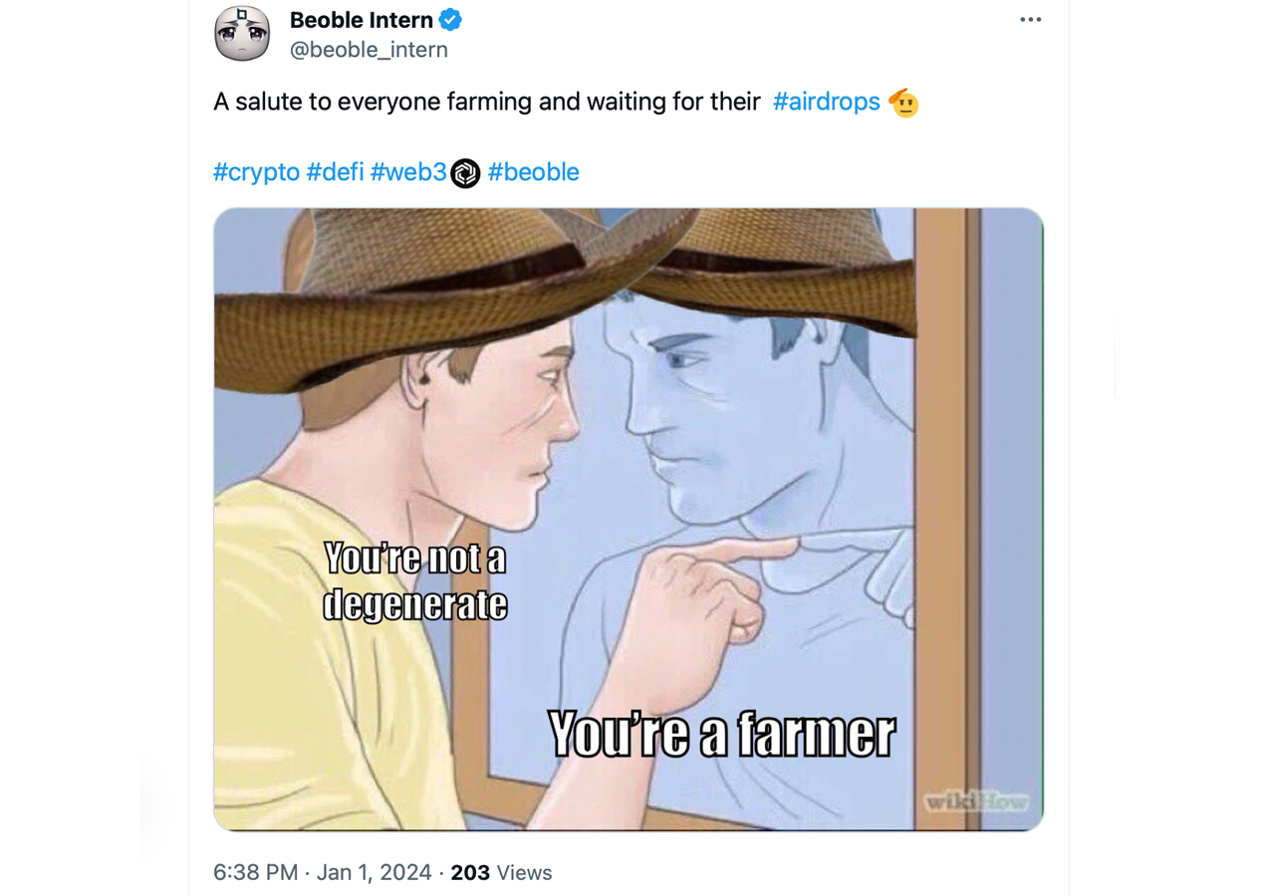This screenshot has height=896, width=1275.
Task: Click the blue verified badge
Action: (x=450, y=20)
